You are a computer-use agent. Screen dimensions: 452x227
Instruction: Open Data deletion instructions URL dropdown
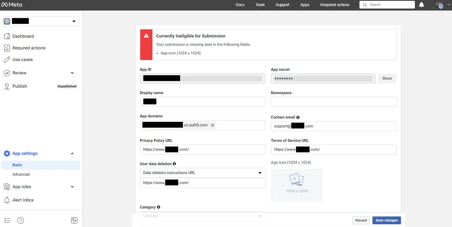[202, 173]
